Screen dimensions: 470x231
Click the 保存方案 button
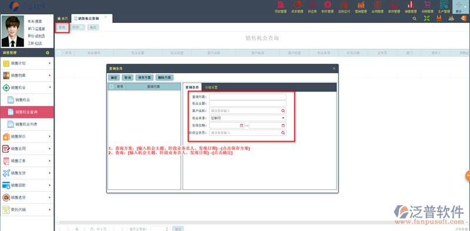tap(145, 77)
